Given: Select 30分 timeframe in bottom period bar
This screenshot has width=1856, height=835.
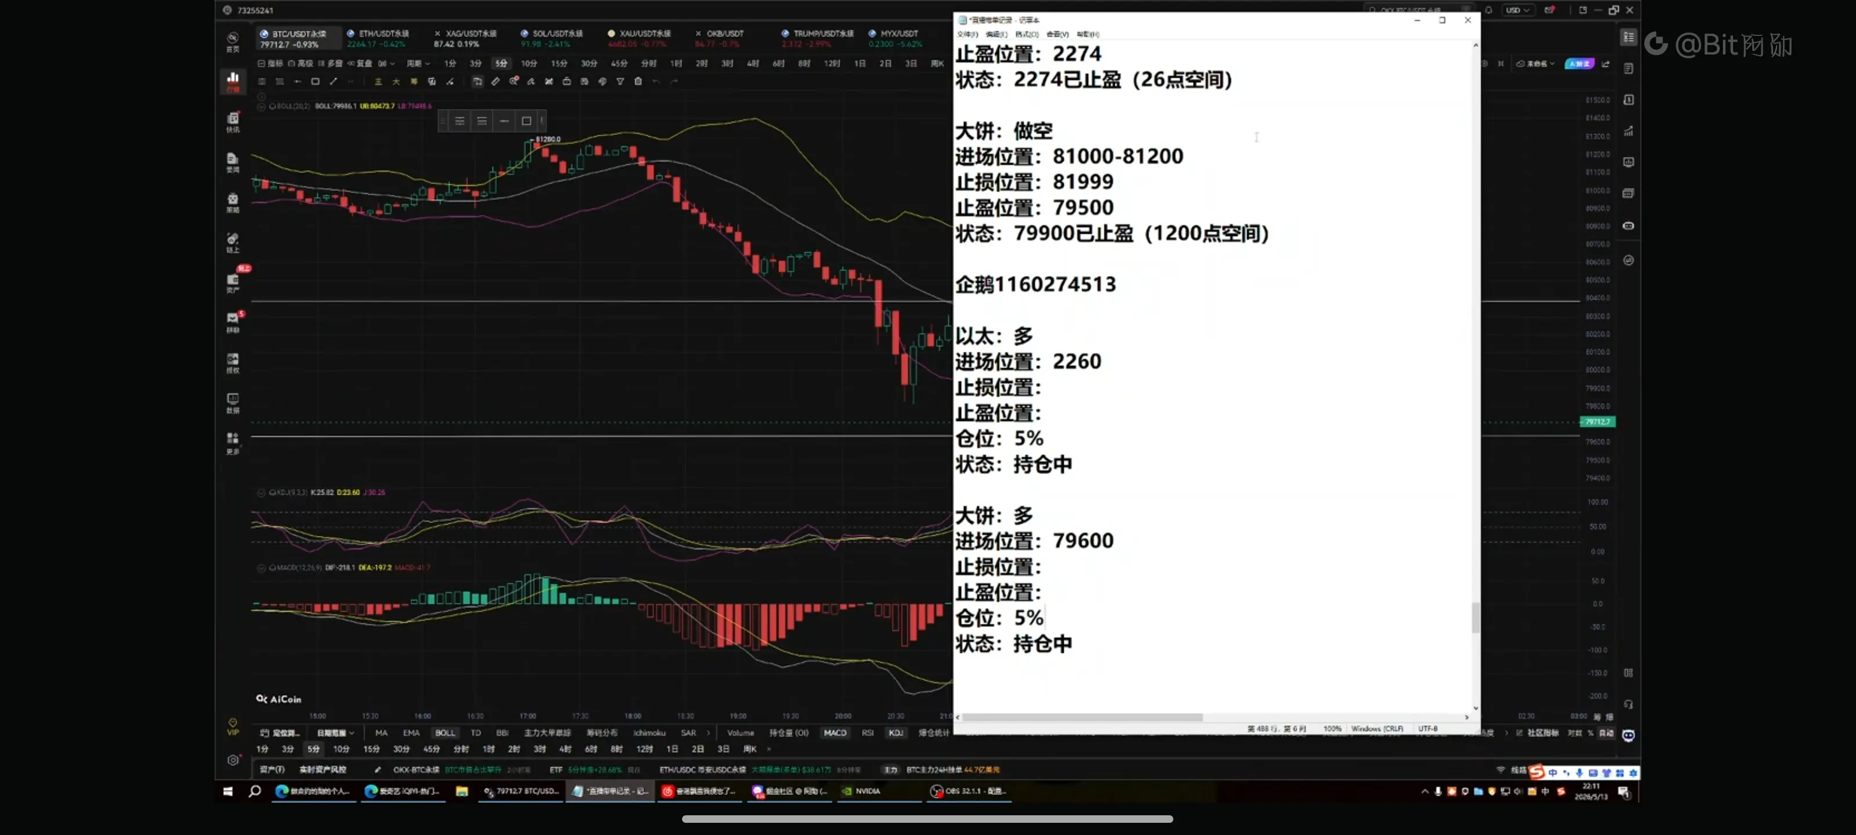Looking at the screenshot, I should click(401, 749).
